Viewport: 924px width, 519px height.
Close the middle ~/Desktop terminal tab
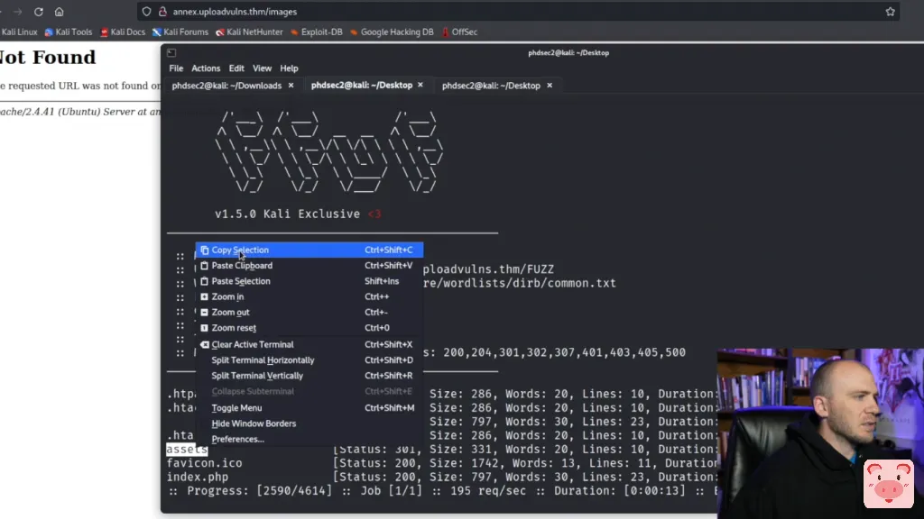pos(420,86)
